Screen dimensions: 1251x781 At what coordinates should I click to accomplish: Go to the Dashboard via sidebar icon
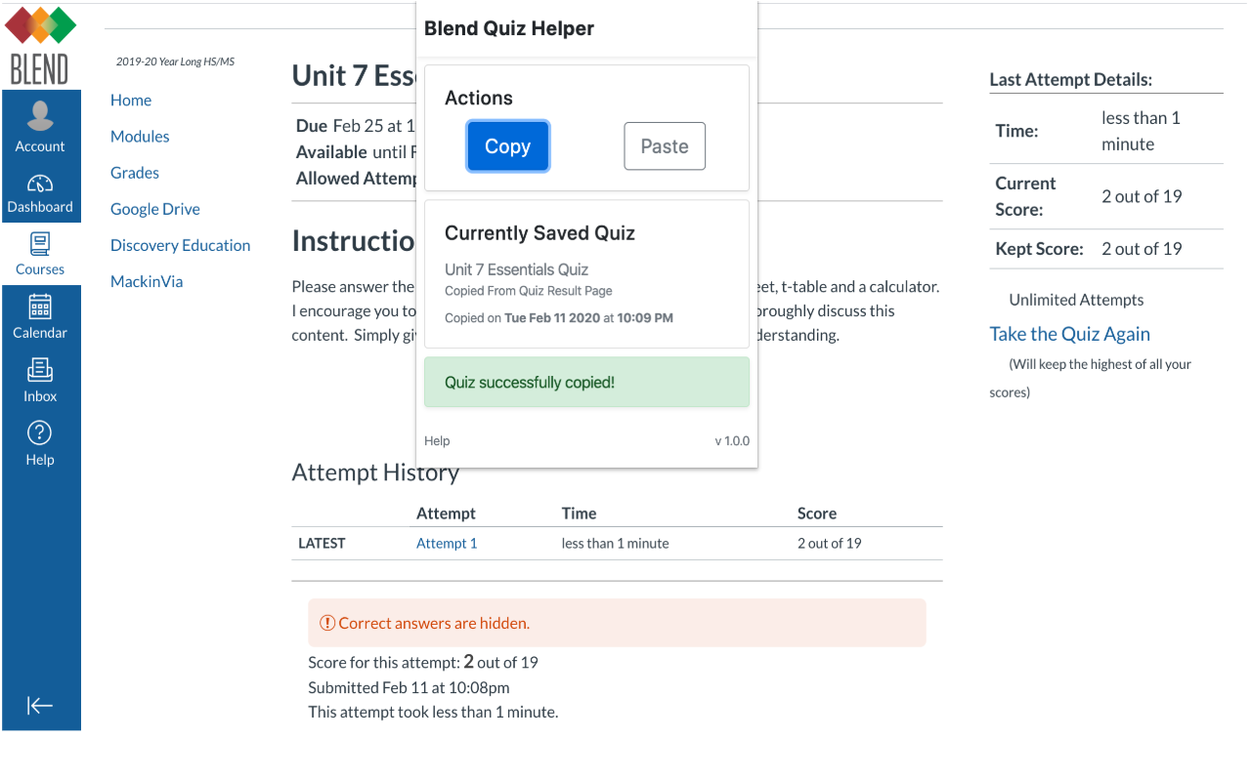(40, 192)
